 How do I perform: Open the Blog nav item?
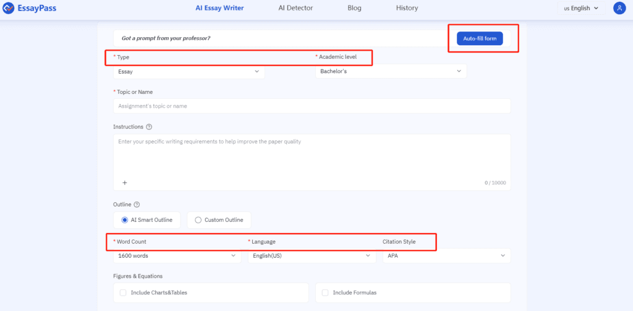click(x=354, y=7)
